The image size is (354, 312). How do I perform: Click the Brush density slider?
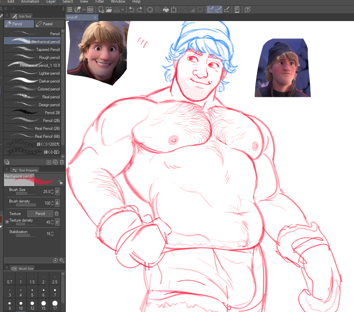click(x=26, y=205)
